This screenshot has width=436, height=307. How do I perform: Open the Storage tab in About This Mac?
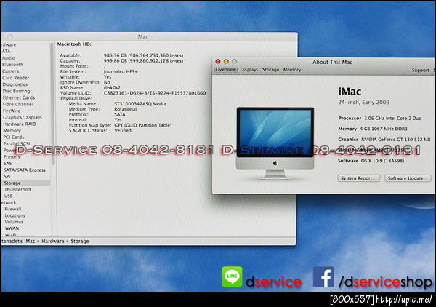tap(270, 70)
